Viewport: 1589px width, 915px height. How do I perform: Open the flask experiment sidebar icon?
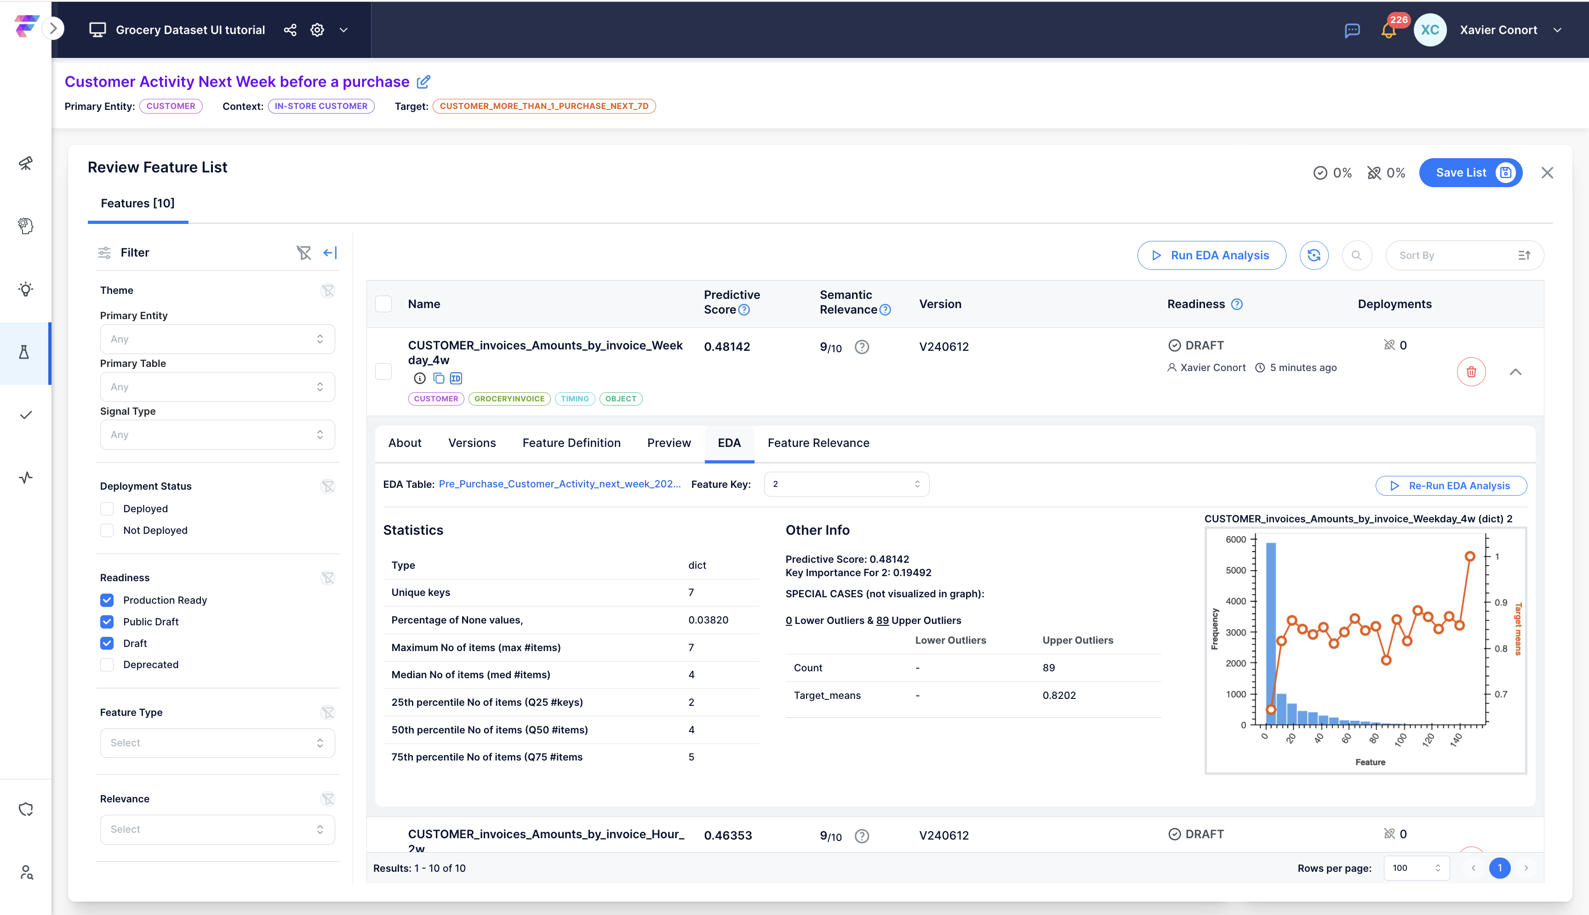24,353
